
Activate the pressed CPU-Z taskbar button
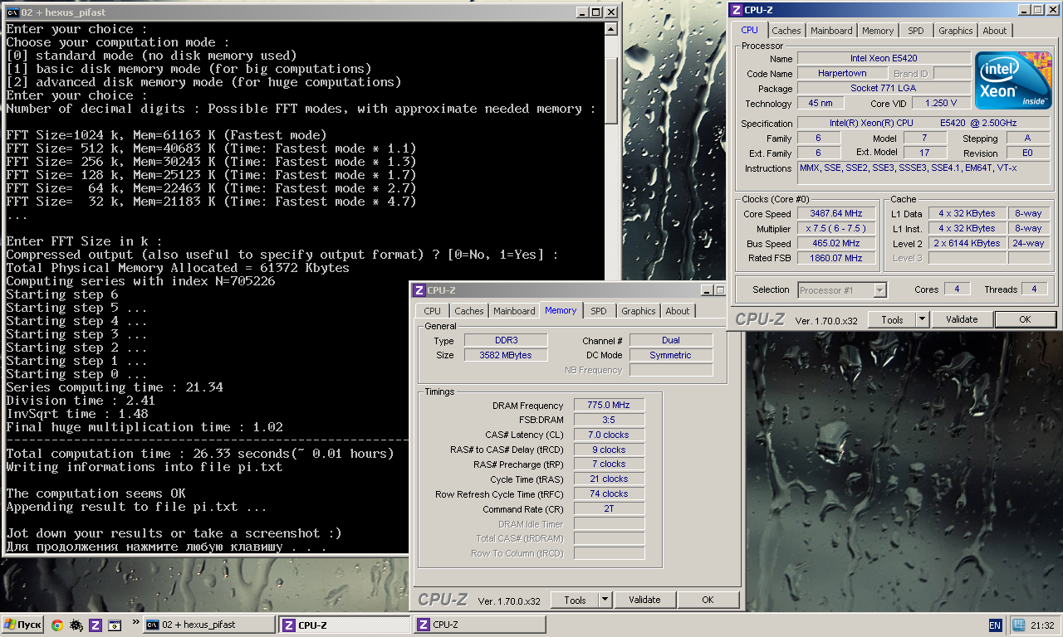[344, 625]
